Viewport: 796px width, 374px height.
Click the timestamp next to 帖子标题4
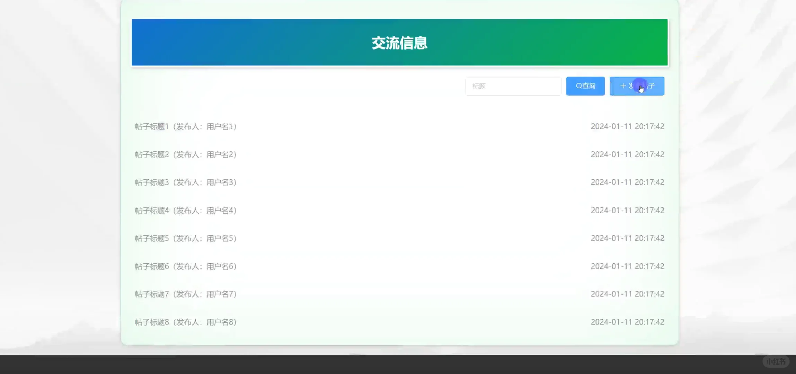(x=627, y=210)
